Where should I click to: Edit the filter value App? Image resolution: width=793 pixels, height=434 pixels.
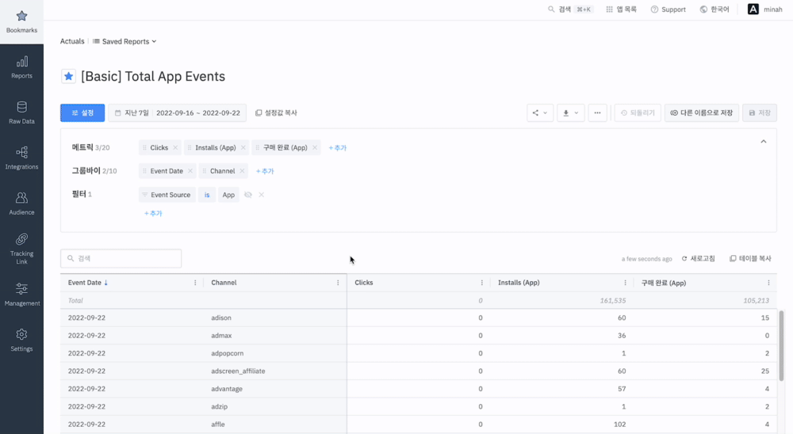[228, 195]
